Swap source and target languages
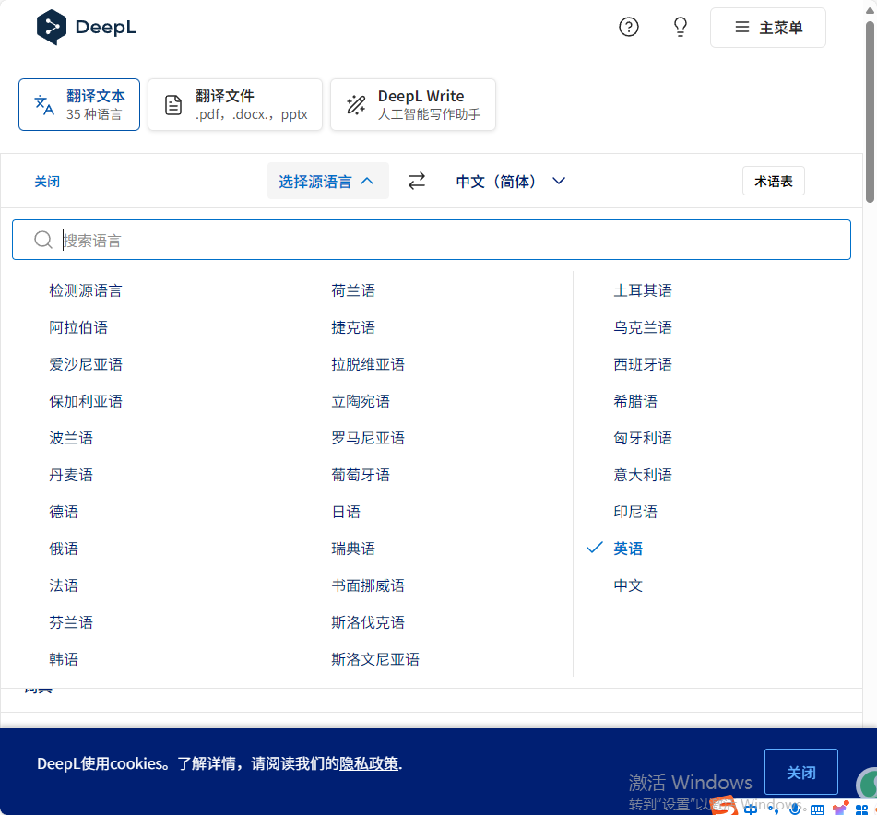 pos(417,181)
